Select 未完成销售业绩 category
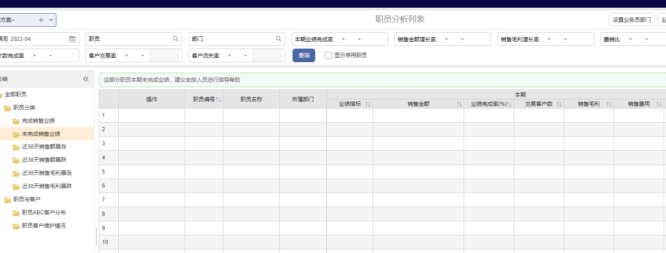 (x=41, y=134)
